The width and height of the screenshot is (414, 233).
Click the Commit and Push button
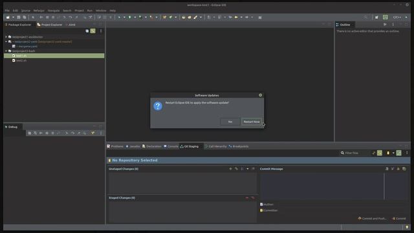click(372, 219)
